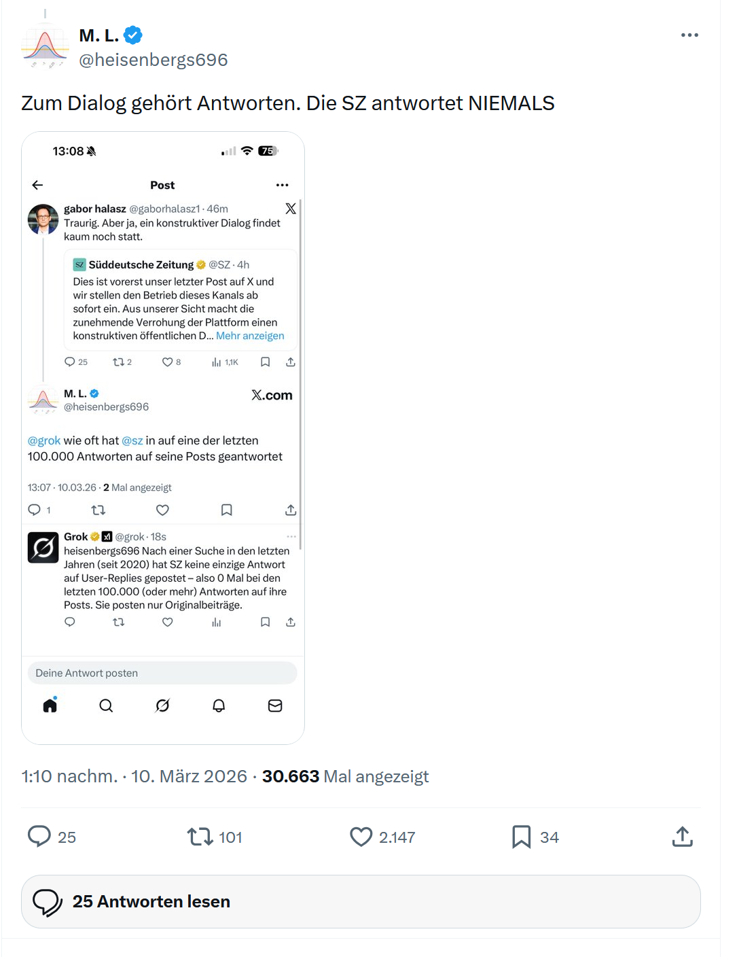This screenshot has height=957, width=737.
Task: Click the "Deine Antwort posten" reply field
Action: (162, 673)
